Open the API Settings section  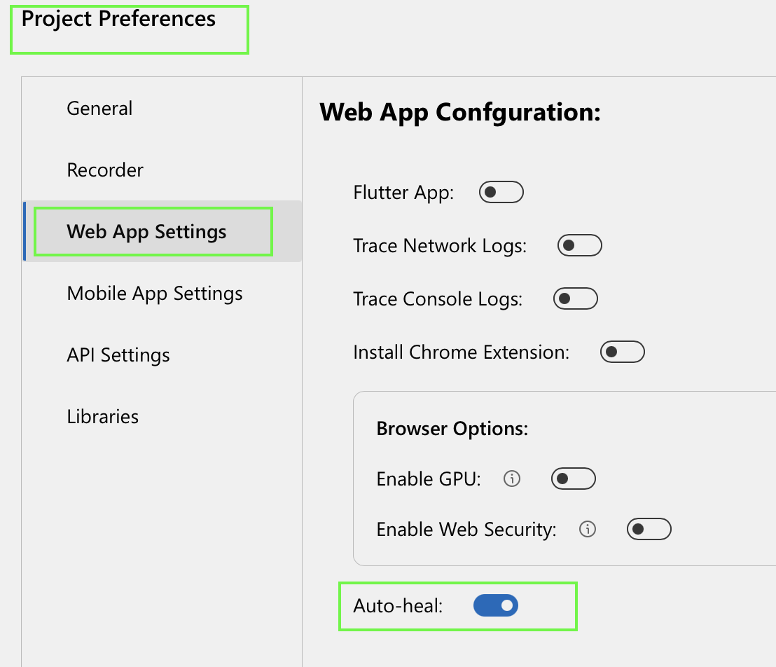pos(118,355)
